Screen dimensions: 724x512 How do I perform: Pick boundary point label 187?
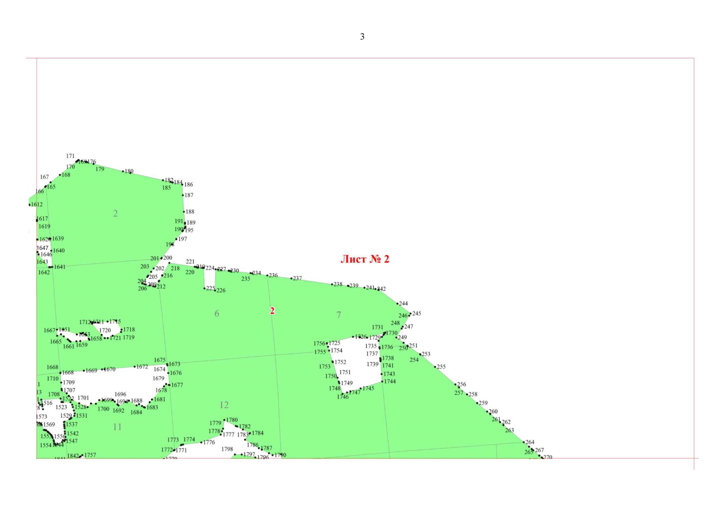pyautogui.click(x=189, y=195)
